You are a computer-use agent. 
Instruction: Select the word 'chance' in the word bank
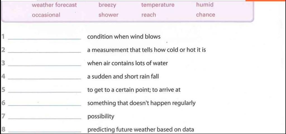coord(206,15)
